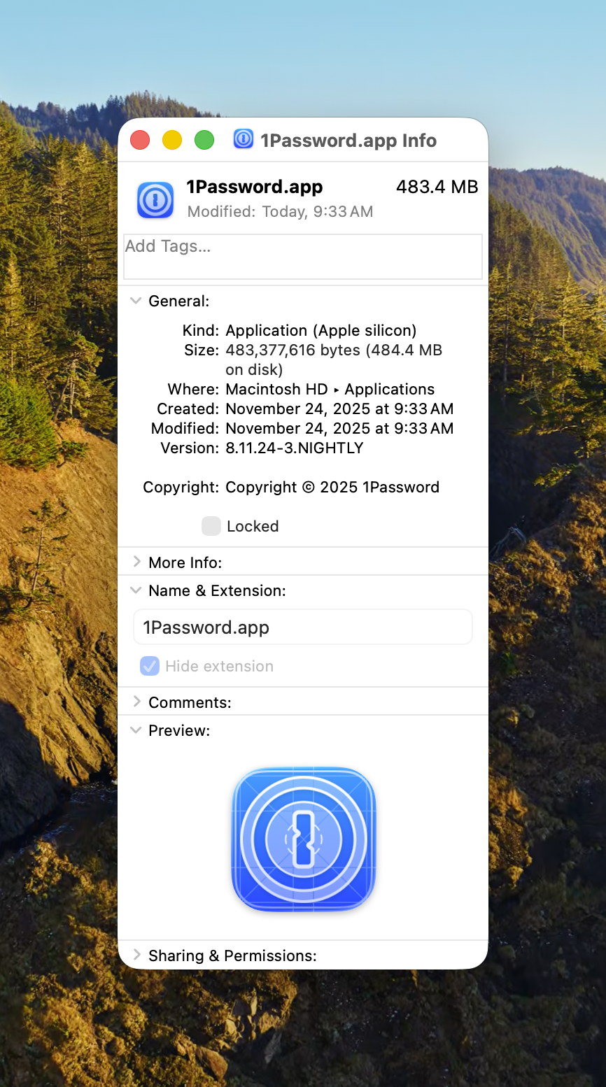Click the 483.4 MB size value in the header

tap(437, 187)
